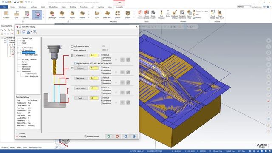
Task: Choose the Unified multiaxis toolpath
Action: (x=117, y=14)
